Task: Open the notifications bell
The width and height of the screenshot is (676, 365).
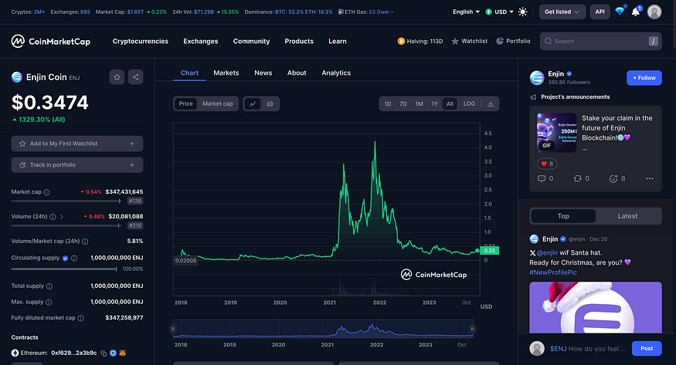Action: tap(636, 12)
